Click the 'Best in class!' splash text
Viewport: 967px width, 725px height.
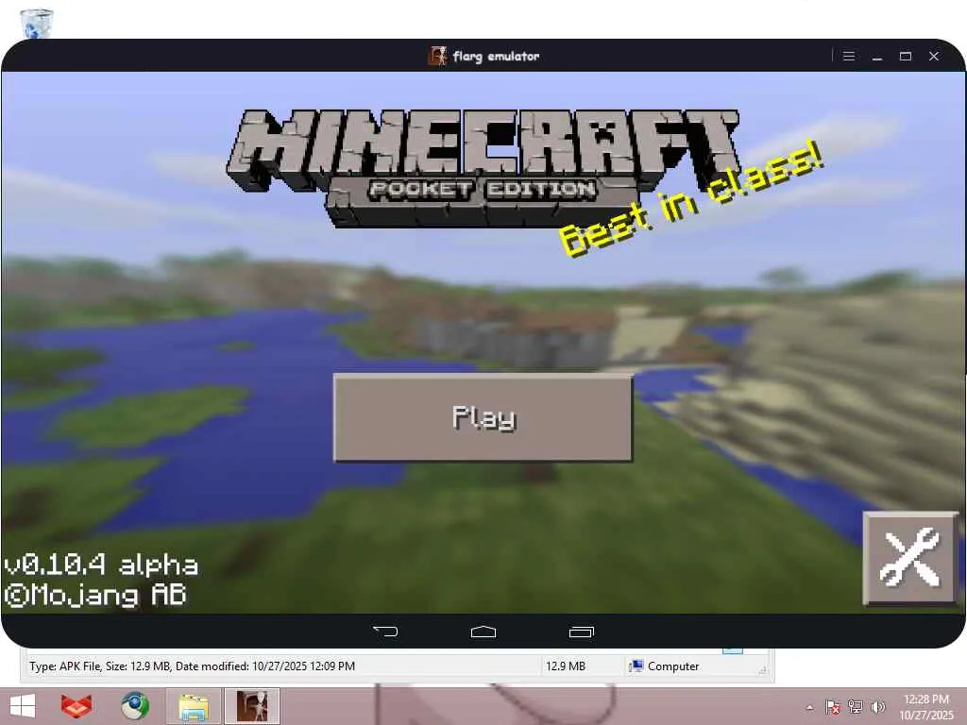(x=691, y=198)
